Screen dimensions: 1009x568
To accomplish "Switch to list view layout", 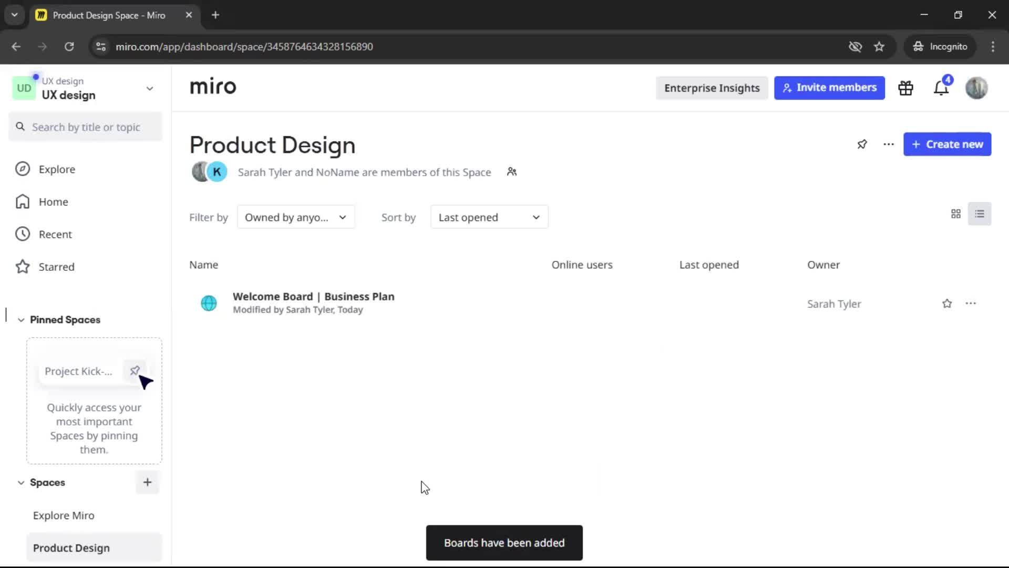I will (980, 214).
